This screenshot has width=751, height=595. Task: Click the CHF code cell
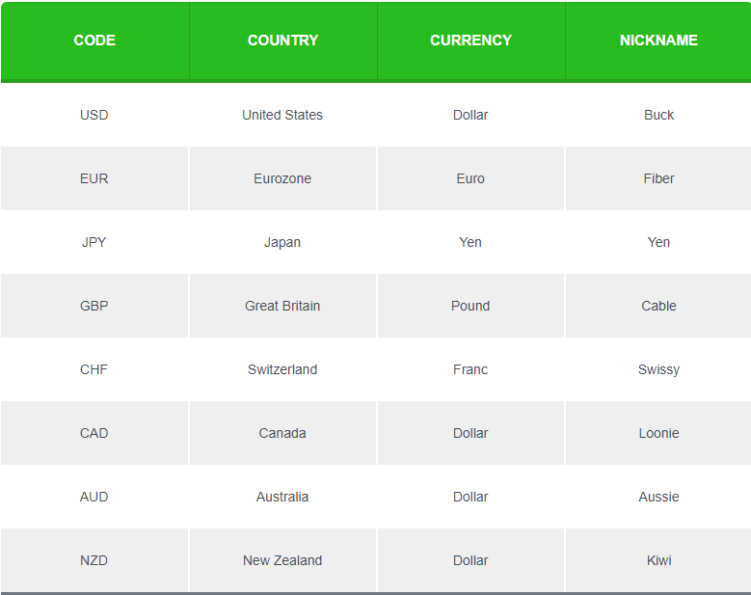pos(94,369)
